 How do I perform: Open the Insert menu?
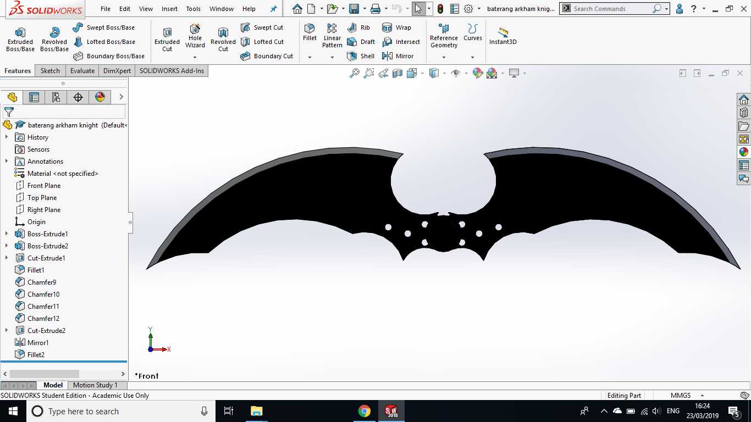169,9
